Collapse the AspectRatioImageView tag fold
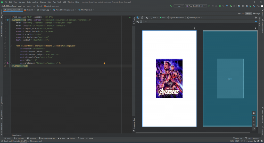 [11, 46]
